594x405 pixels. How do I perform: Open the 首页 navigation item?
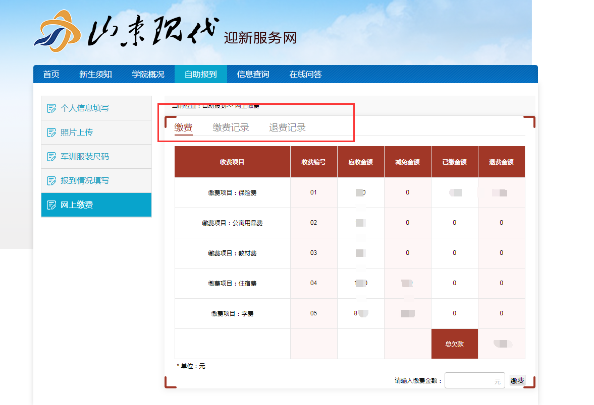click(x=51, y=75)
